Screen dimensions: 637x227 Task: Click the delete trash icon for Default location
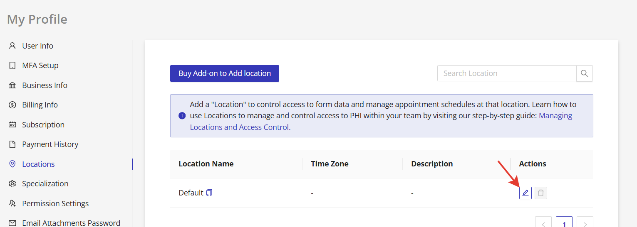[540, 193]
